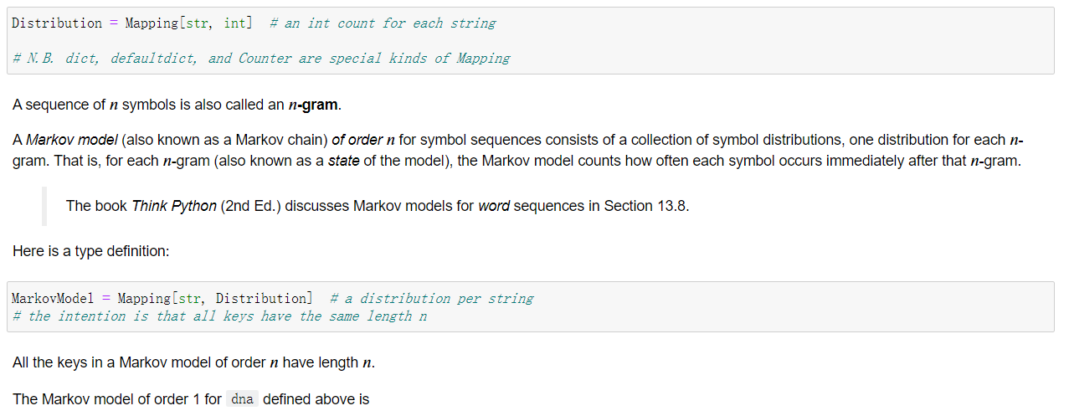Click the sentence 'All the keys in a Markov model'

pyautogui.click(x=193, y=362)
